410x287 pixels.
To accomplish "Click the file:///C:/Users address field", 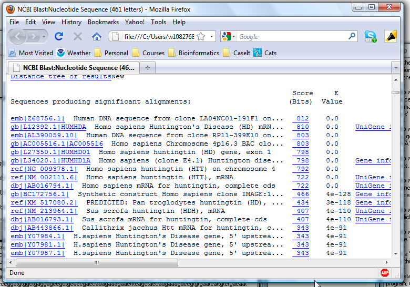I will [x=159, y=37].
